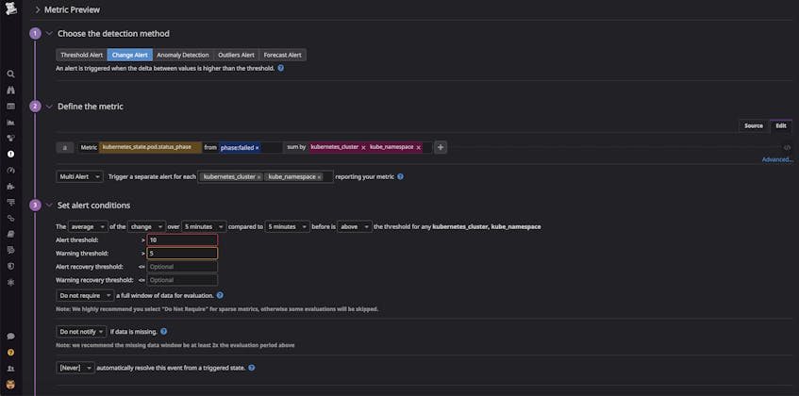Open Monitors via the exclamation sidebar icon
Image resolution: width=799 pixels, height=396 pixels.
click(x=10, y=155)
